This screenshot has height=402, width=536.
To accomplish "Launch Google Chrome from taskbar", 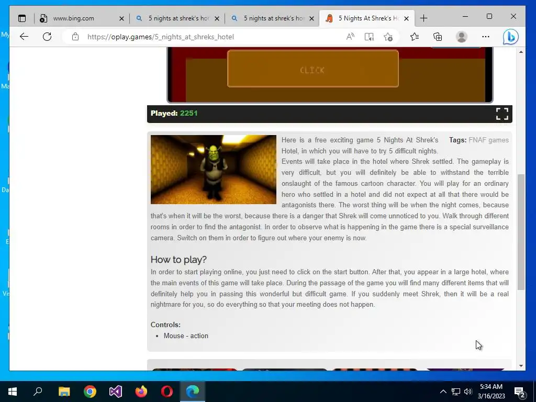I will pyautogui.click(x=90, y=392).
